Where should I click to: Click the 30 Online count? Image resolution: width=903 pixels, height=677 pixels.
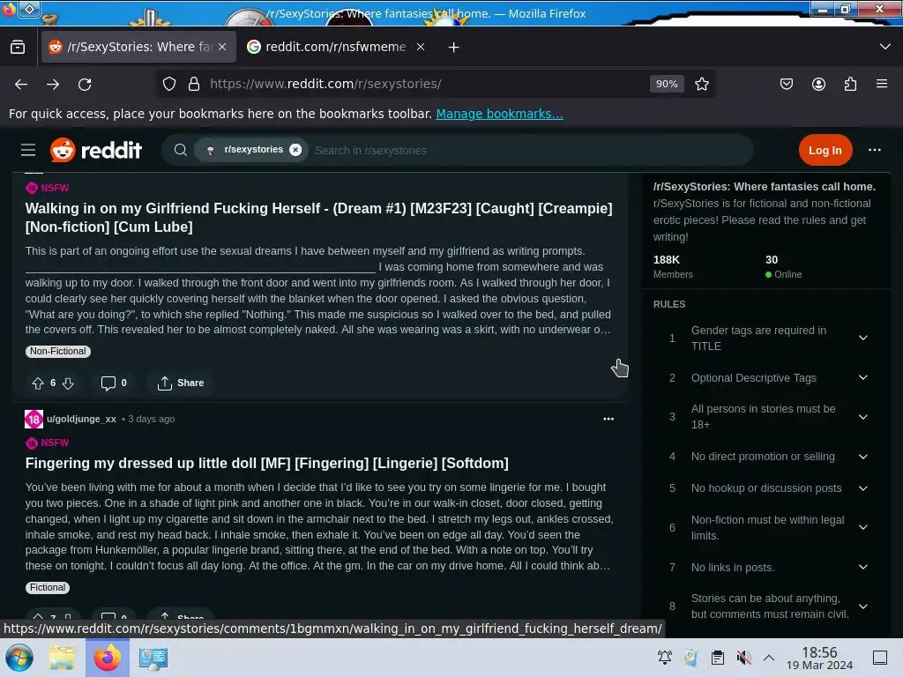tap(783, 266)
